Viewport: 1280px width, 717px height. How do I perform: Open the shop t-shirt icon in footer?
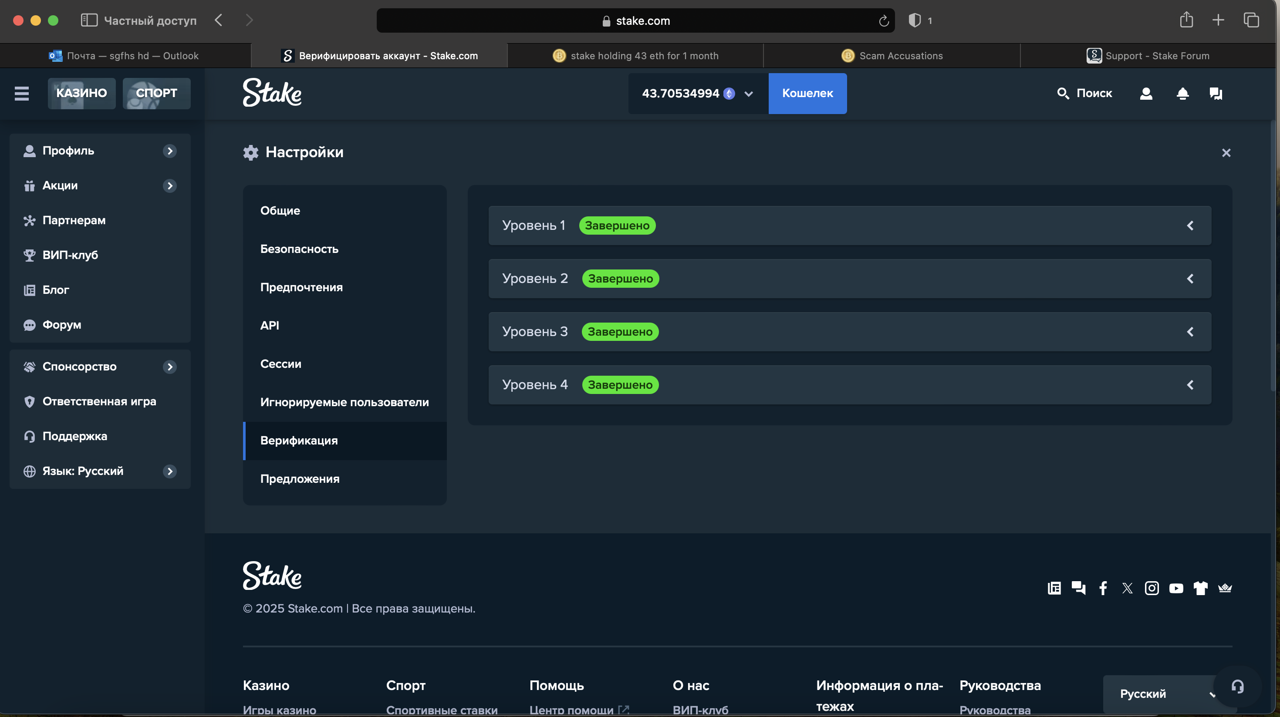coord(1200,588)
